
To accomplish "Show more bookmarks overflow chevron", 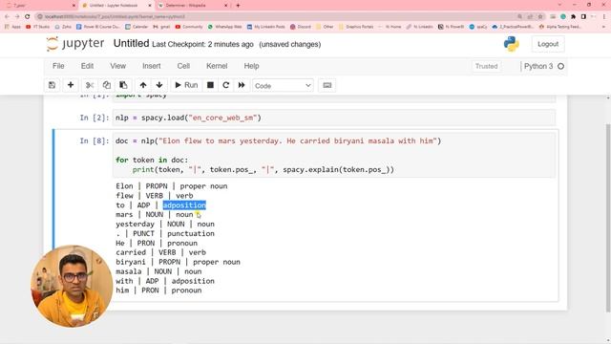I will tap(603, 27).
